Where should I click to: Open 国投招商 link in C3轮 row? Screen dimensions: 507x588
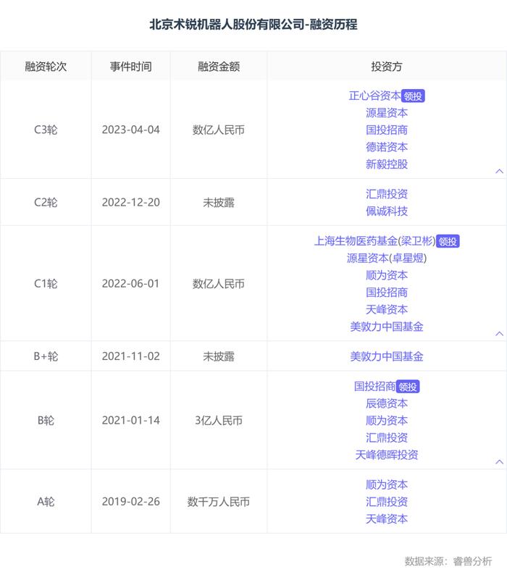pos(387,130)
